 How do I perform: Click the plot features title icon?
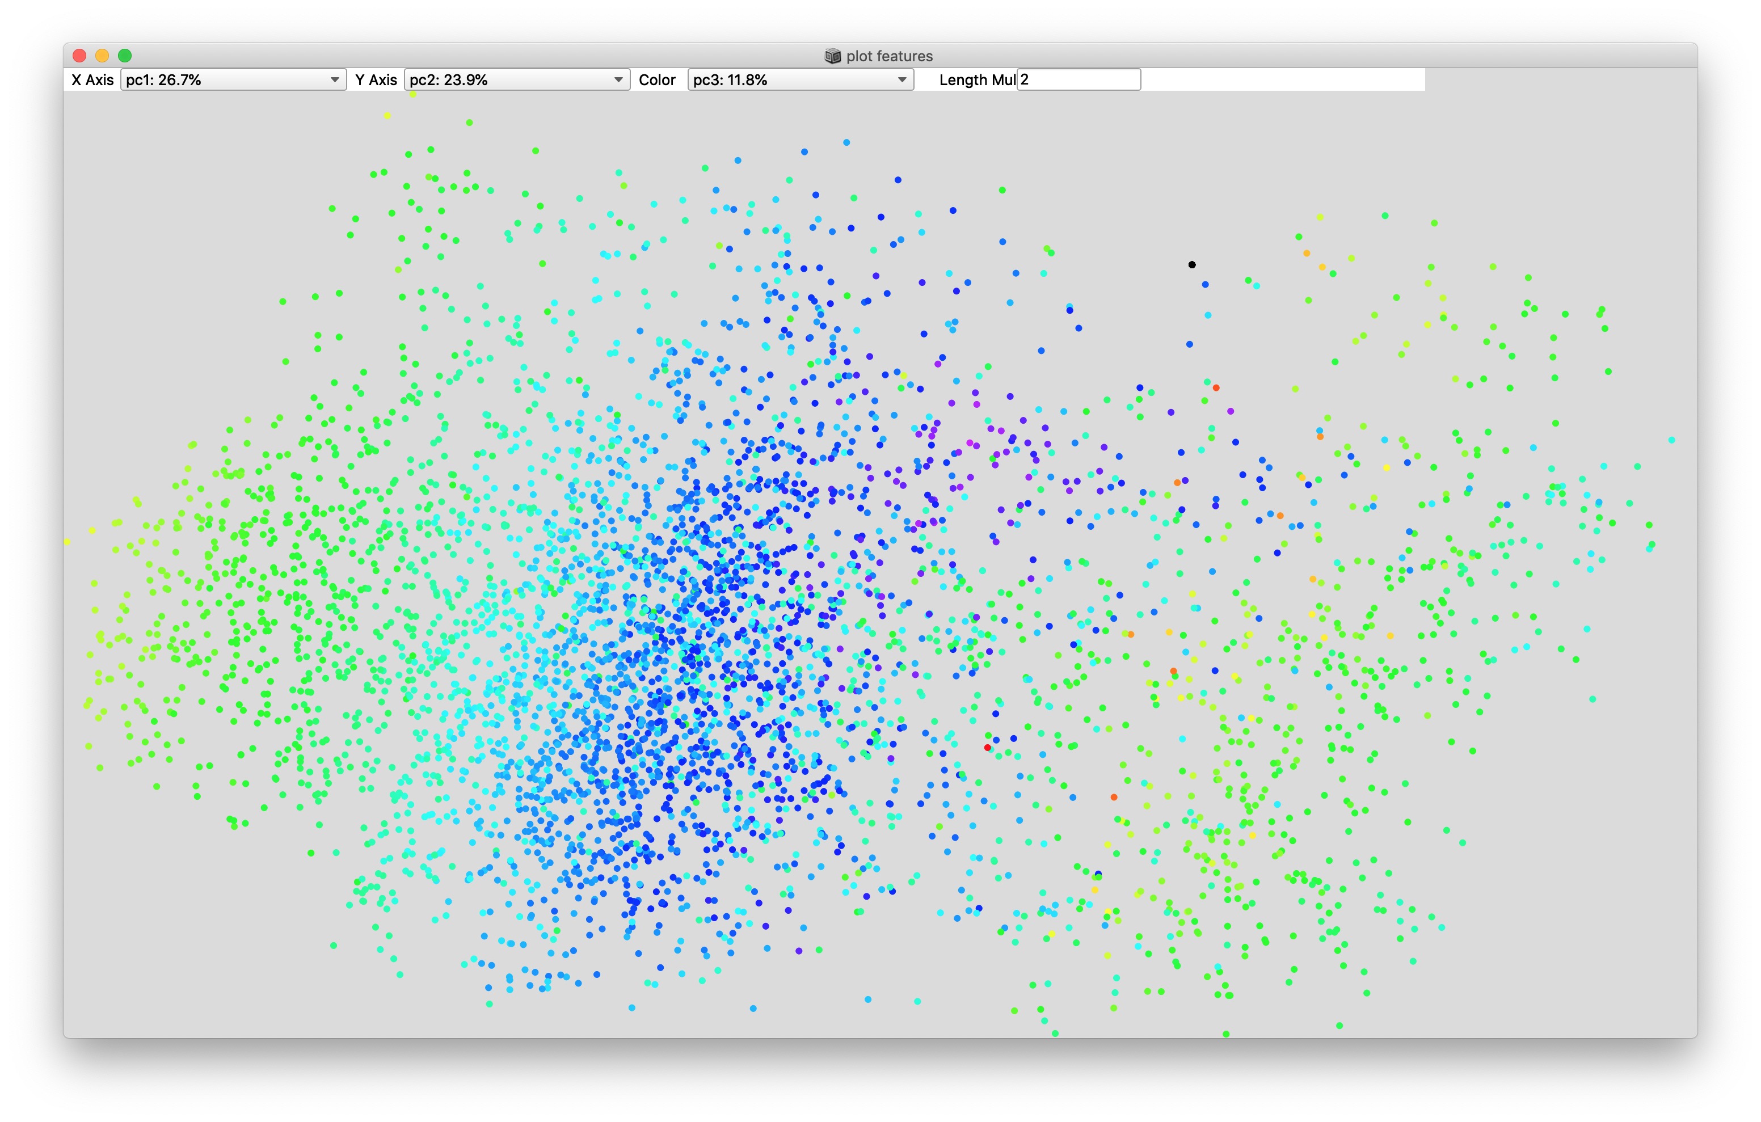click(832, 56)
